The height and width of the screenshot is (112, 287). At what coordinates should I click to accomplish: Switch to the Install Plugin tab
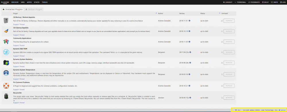[x=34, y=9]
